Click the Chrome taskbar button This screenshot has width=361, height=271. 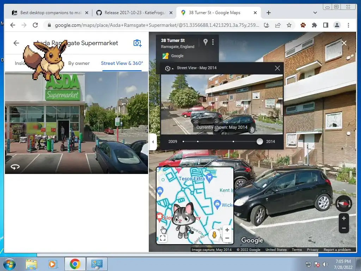75,264
